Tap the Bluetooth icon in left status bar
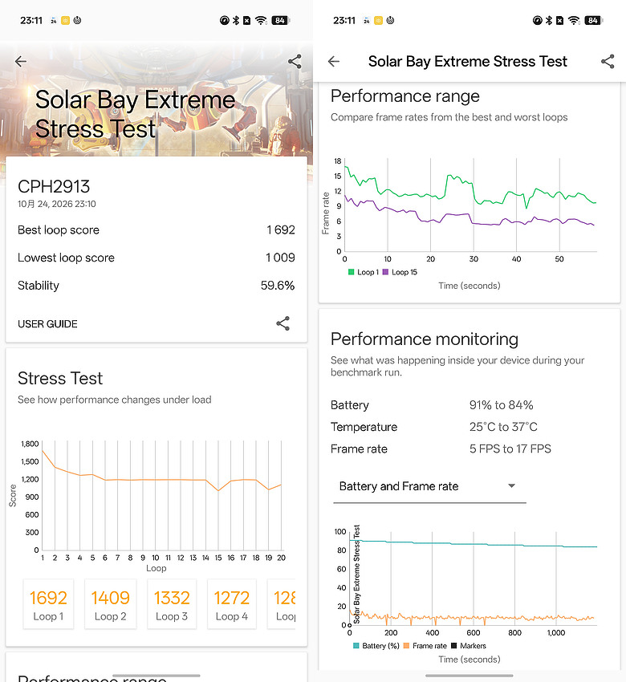 [x=236, y=20]
